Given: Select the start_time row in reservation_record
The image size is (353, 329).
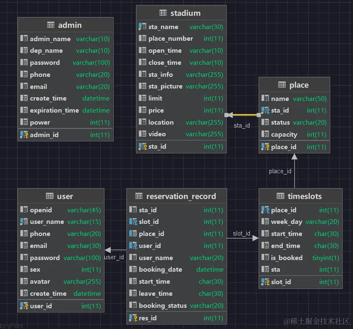Looking at the screenshot, I should tap(176, 282).
